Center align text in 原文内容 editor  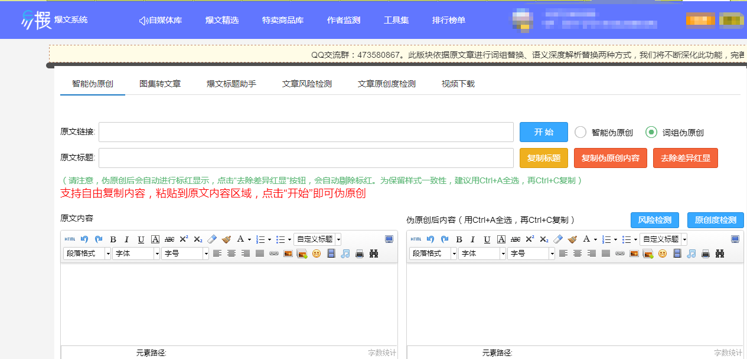[231, 253]
